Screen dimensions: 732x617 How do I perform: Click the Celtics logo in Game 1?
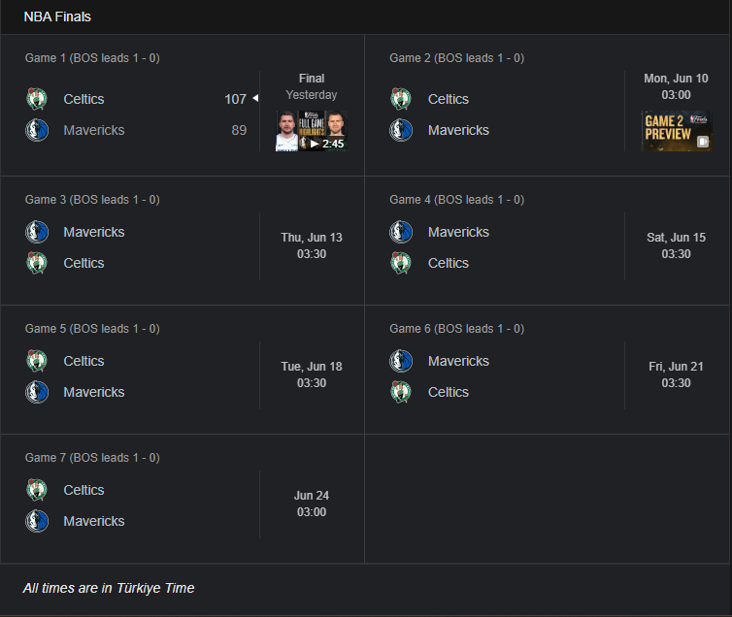coord(37,99)
